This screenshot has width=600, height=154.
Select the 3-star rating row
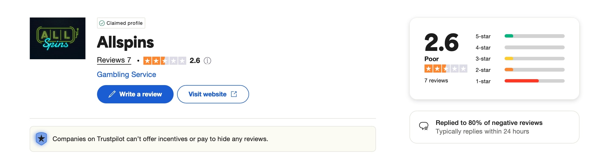(520, 59)
